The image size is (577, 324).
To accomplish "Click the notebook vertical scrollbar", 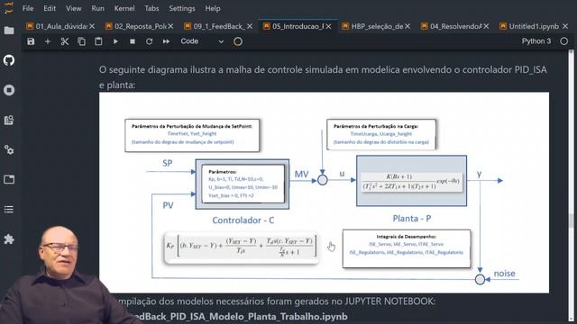I will [571, 185].
